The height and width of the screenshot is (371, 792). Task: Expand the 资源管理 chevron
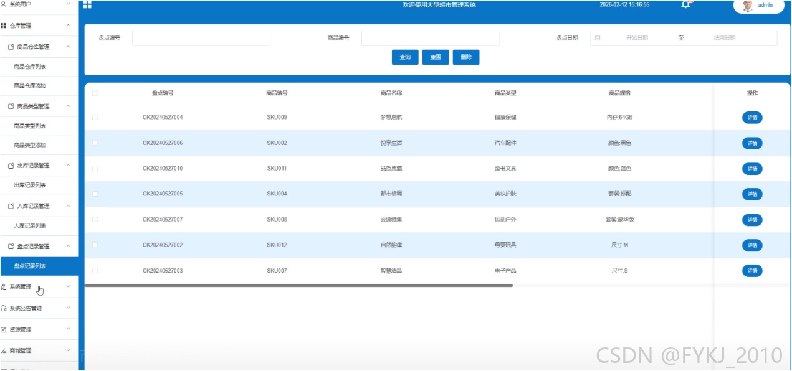pyautogui.click(x=68, y=329)
